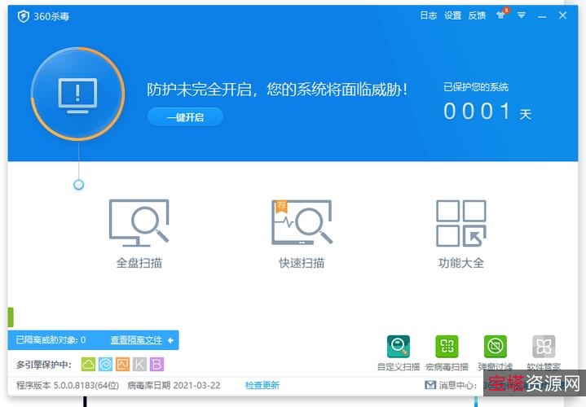Click the 360杀毒 shield logo
This screenshot has height=407, width=586.
point(24,16)
